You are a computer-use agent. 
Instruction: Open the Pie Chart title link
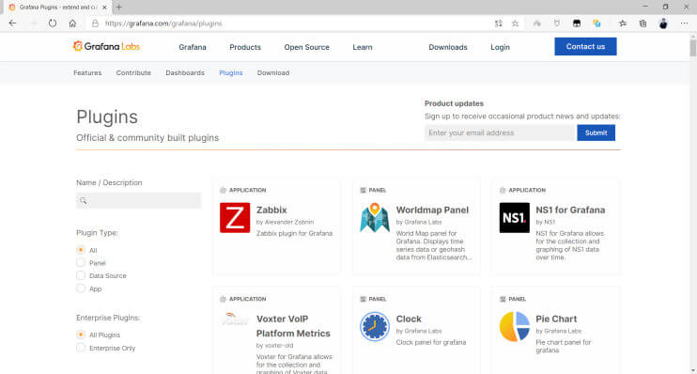point(556,319)
